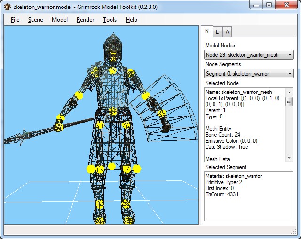Screen dimensions: 301x239
Task: Open the Render menu
Action: [85, 20]
